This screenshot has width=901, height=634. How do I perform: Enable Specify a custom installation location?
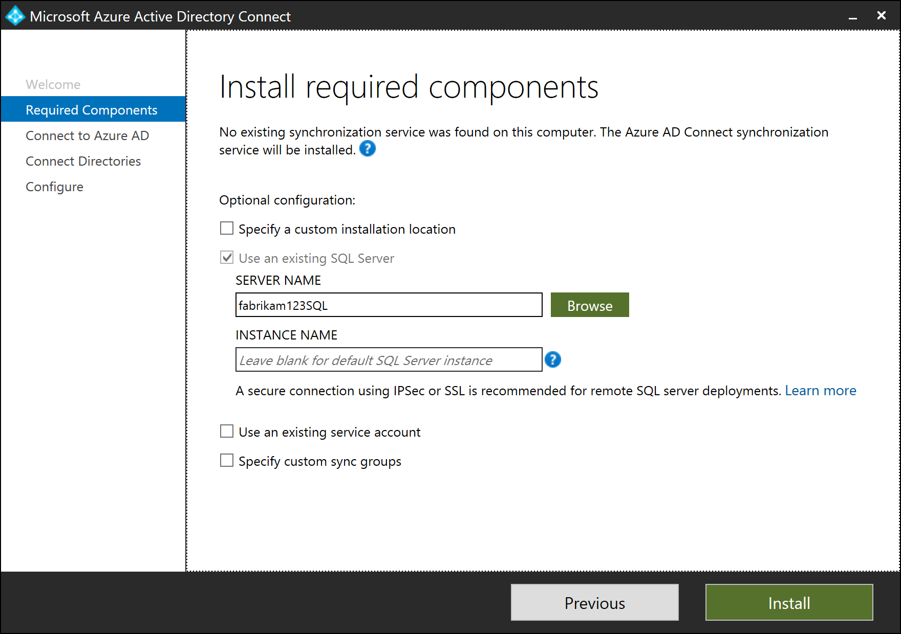pyautogui.click(x=226, y=228)
